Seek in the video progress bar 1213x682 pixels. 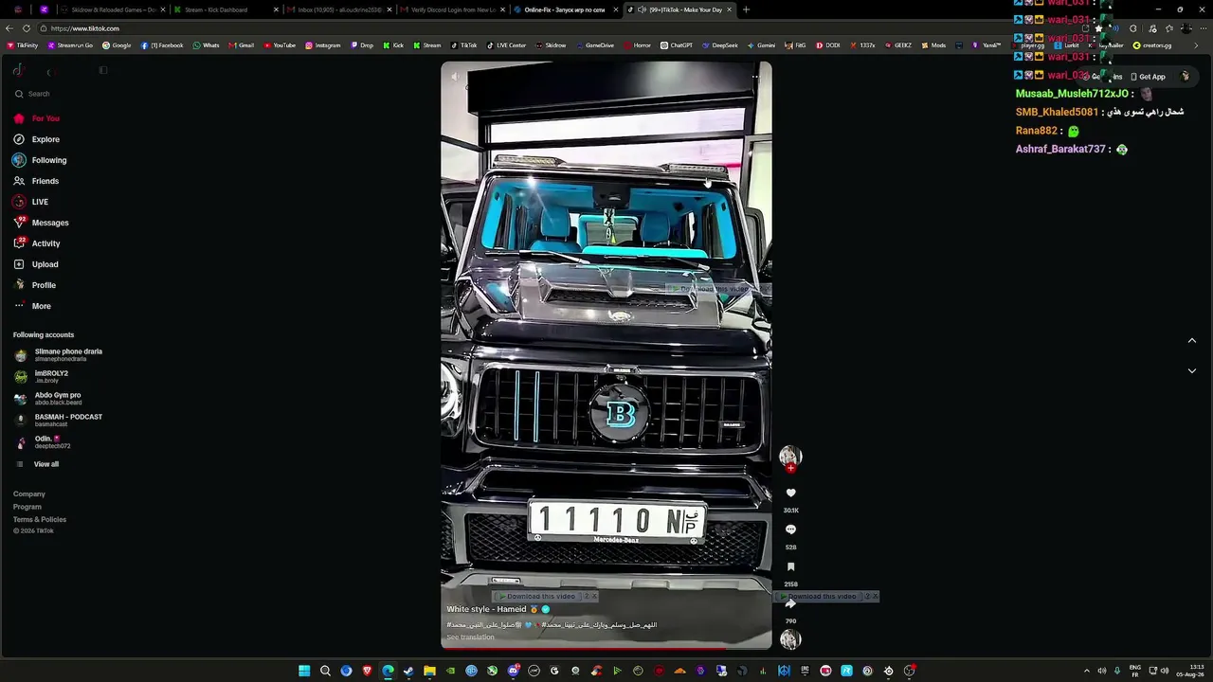[x=606, y=649]
